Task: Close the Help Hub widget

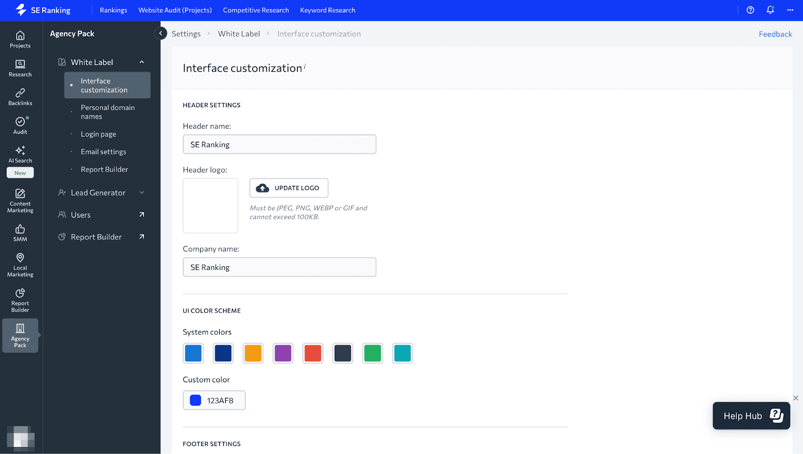Action: 795,398
